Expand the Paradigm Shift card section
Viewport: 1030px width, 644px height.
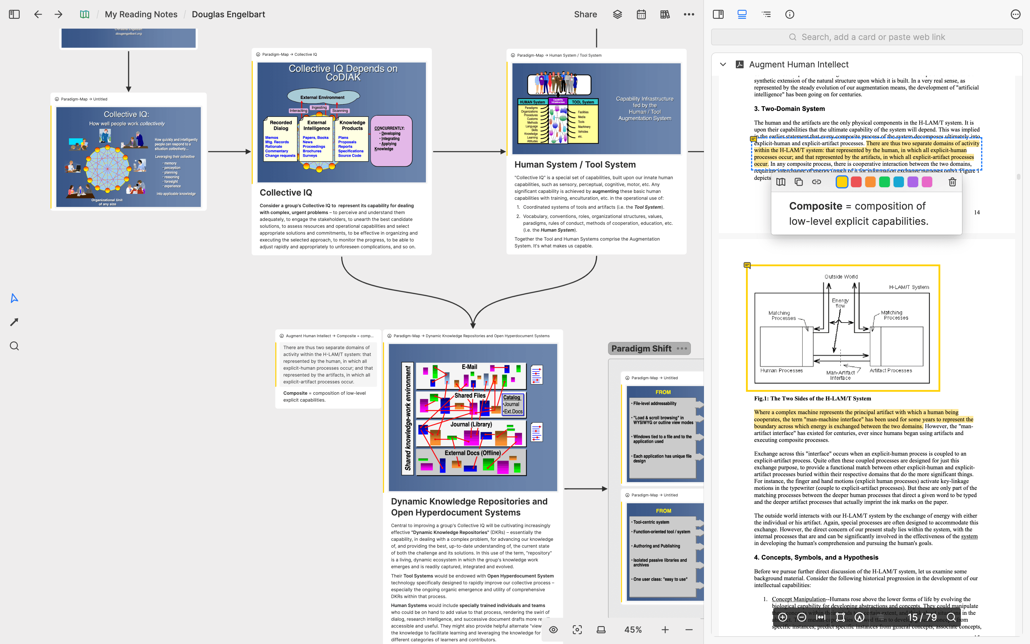682,348
